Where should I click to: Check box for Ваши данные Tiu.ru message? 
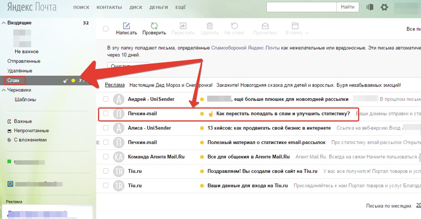click(x=106, y=185)
